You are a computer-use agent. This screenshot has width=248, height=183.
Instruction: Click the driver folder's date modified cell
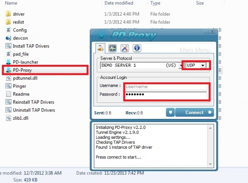[122, 14]
